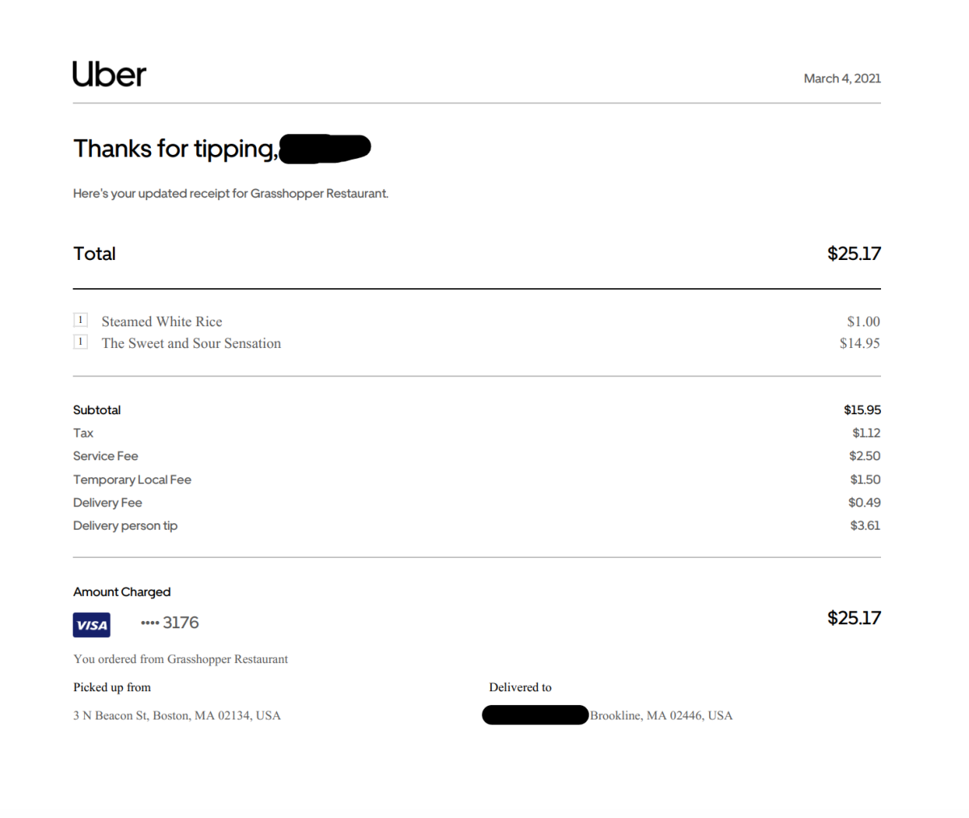Select The Sweet and Sour Sensation item

(191, 343)
